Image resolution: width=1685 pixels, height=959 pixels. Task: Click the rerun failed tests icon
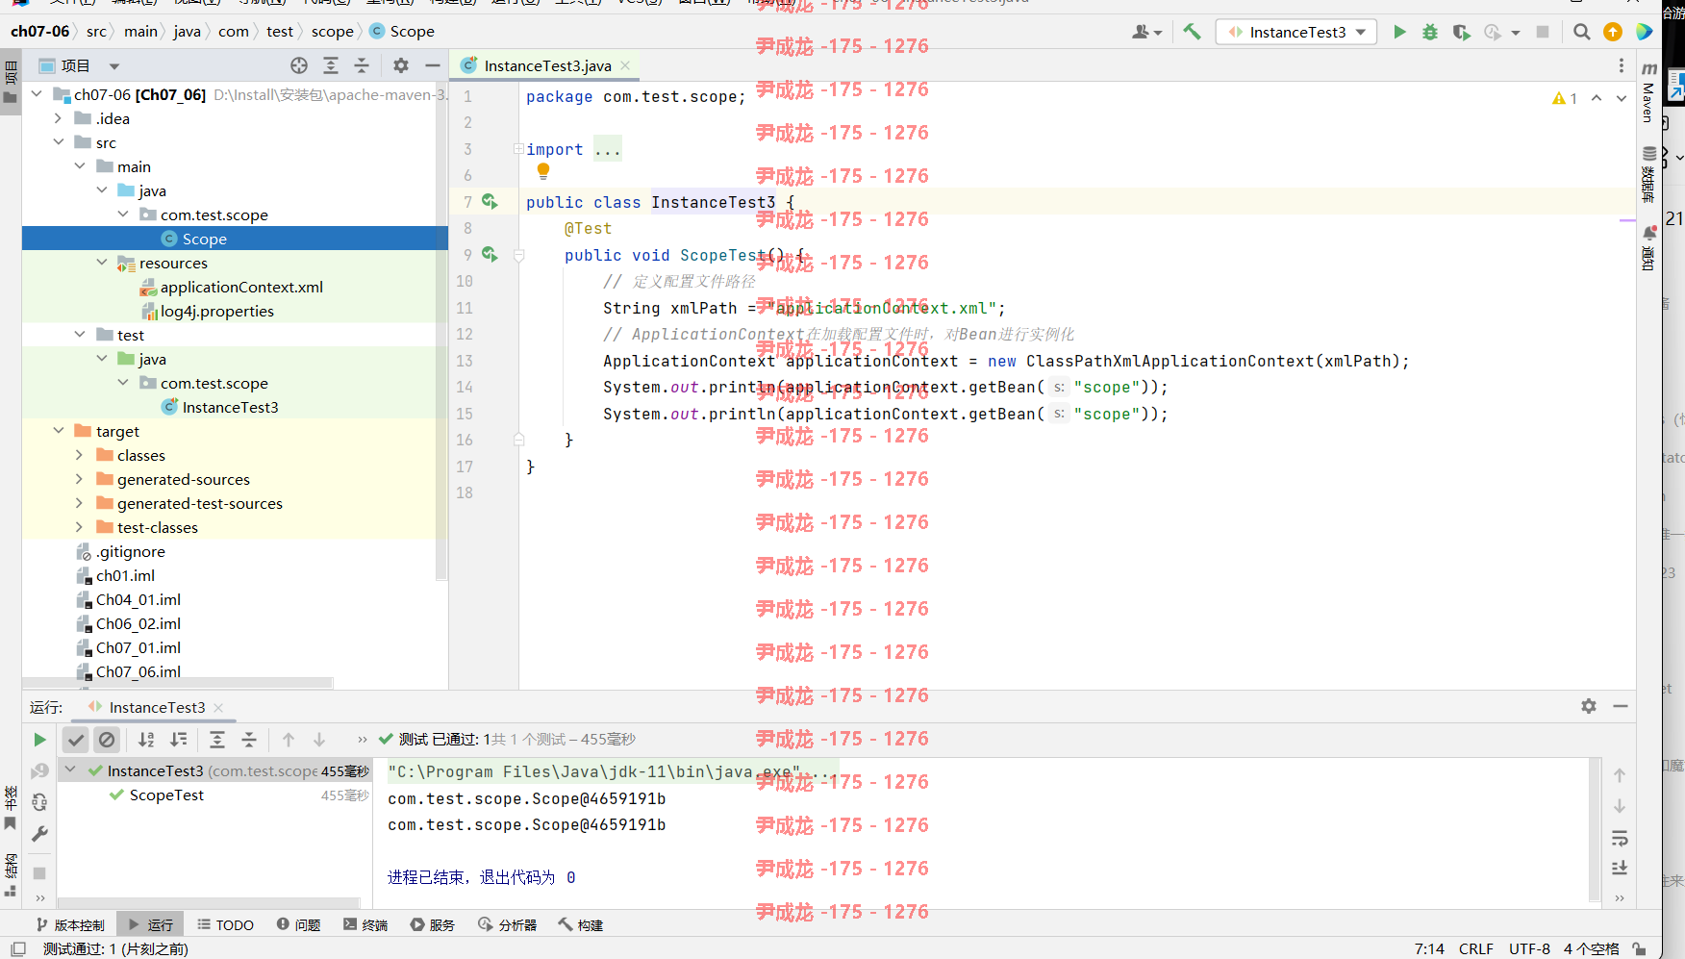[39, 770]
